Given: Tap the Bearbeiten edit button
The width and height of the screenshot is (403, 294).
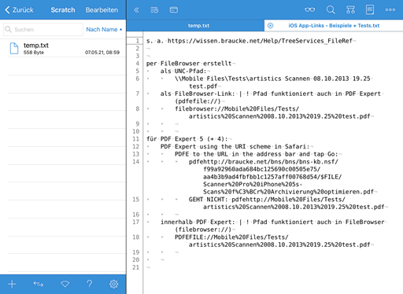Looking at the screenshot, I should (102, 10).
